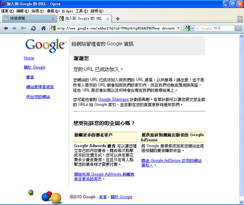
Task: Open the 送出您的網站 link
Action: (x=38, y=97)
